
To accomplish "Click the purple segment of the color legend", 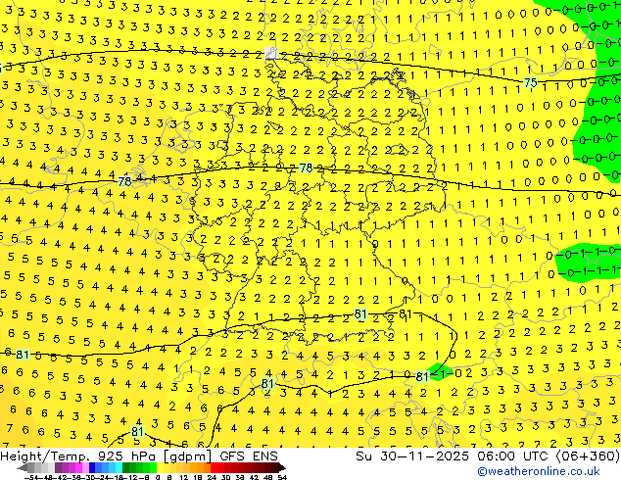I will 58,468.
